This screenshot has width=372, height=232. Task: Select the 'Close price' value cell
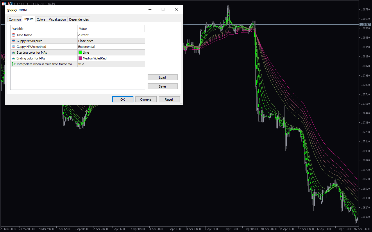pyautogui.click(x=111, y=41)
